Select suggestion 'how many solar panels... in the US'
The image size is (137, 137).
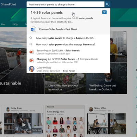coord(65,38)
